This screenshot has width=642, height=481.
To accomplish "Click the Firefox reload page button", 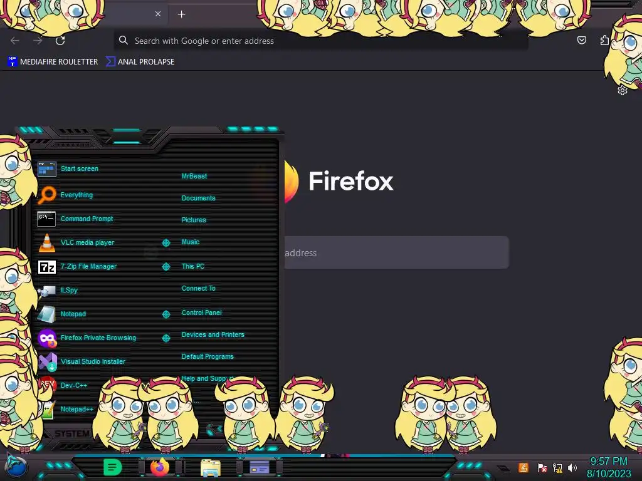I will (x=60, y=41).
